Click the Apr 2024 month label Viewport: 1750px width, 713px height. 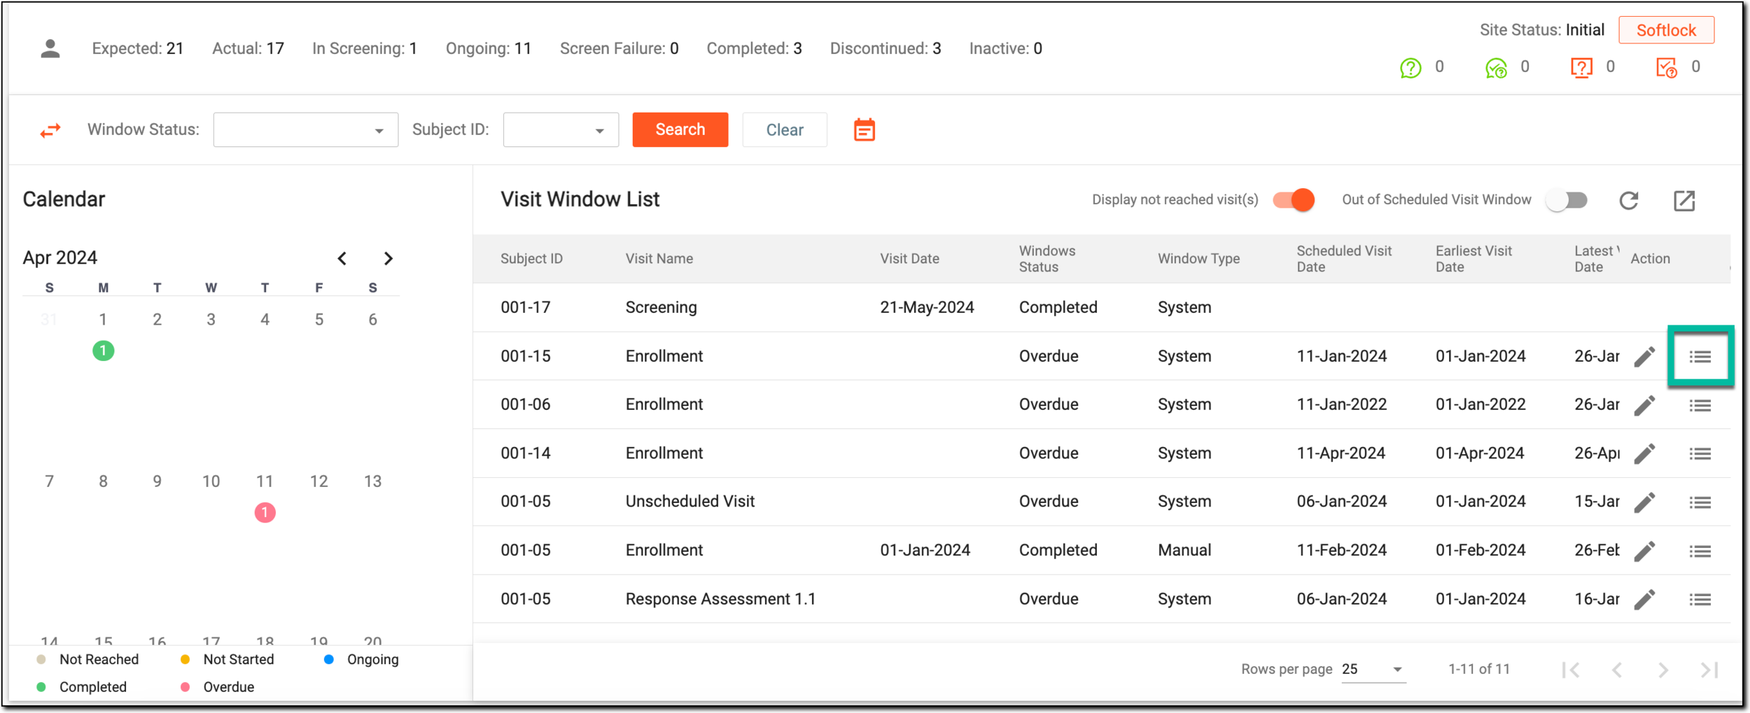(59, 257)
